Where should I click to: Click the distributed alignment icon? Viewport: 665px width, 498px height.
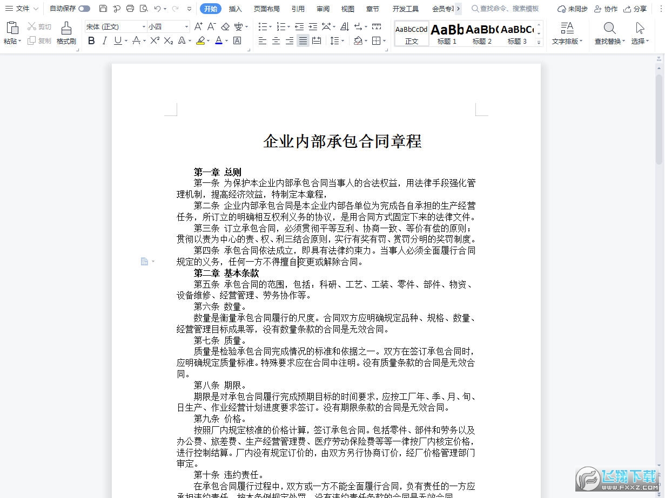(317, 40)
